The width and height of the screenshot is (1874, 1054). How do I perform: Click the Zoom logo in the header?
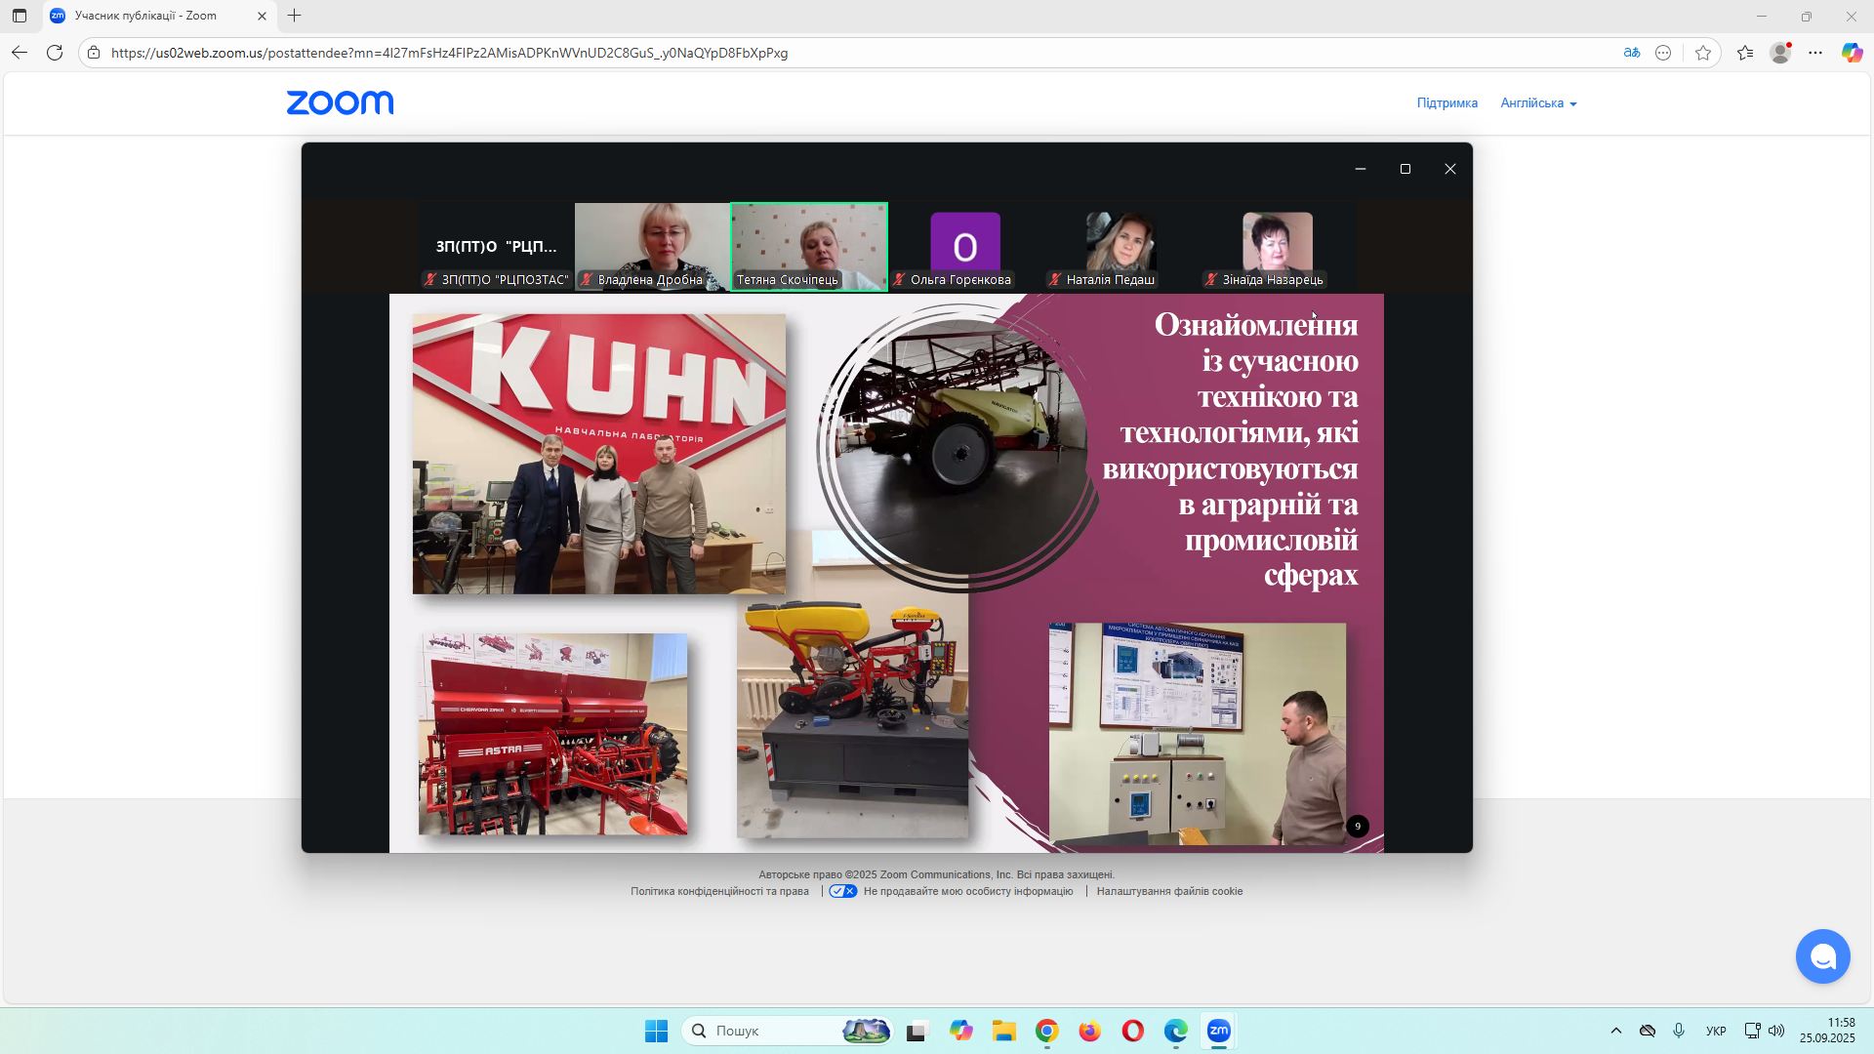(x=340, y=102)
